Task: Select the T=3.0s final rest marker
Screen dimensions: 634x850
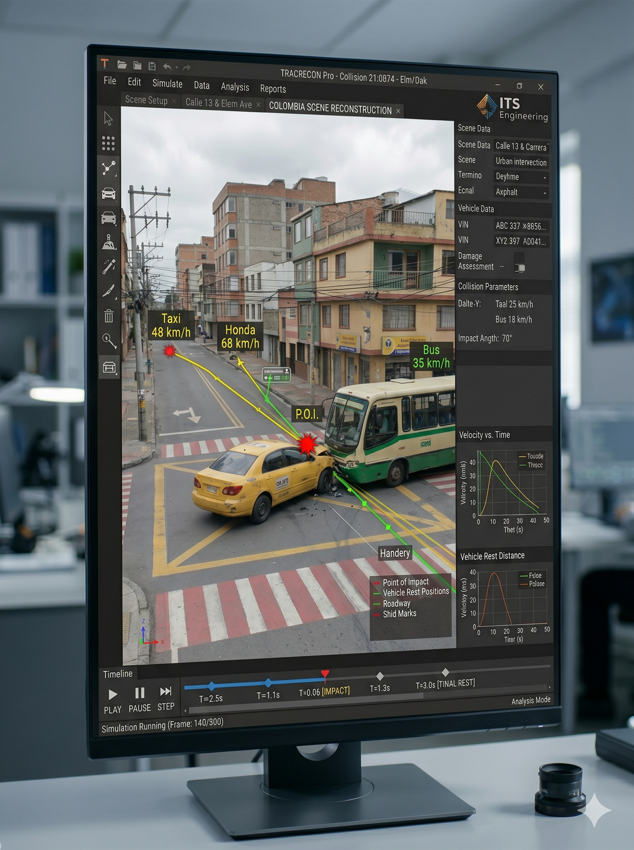Action: coord(445,672)
